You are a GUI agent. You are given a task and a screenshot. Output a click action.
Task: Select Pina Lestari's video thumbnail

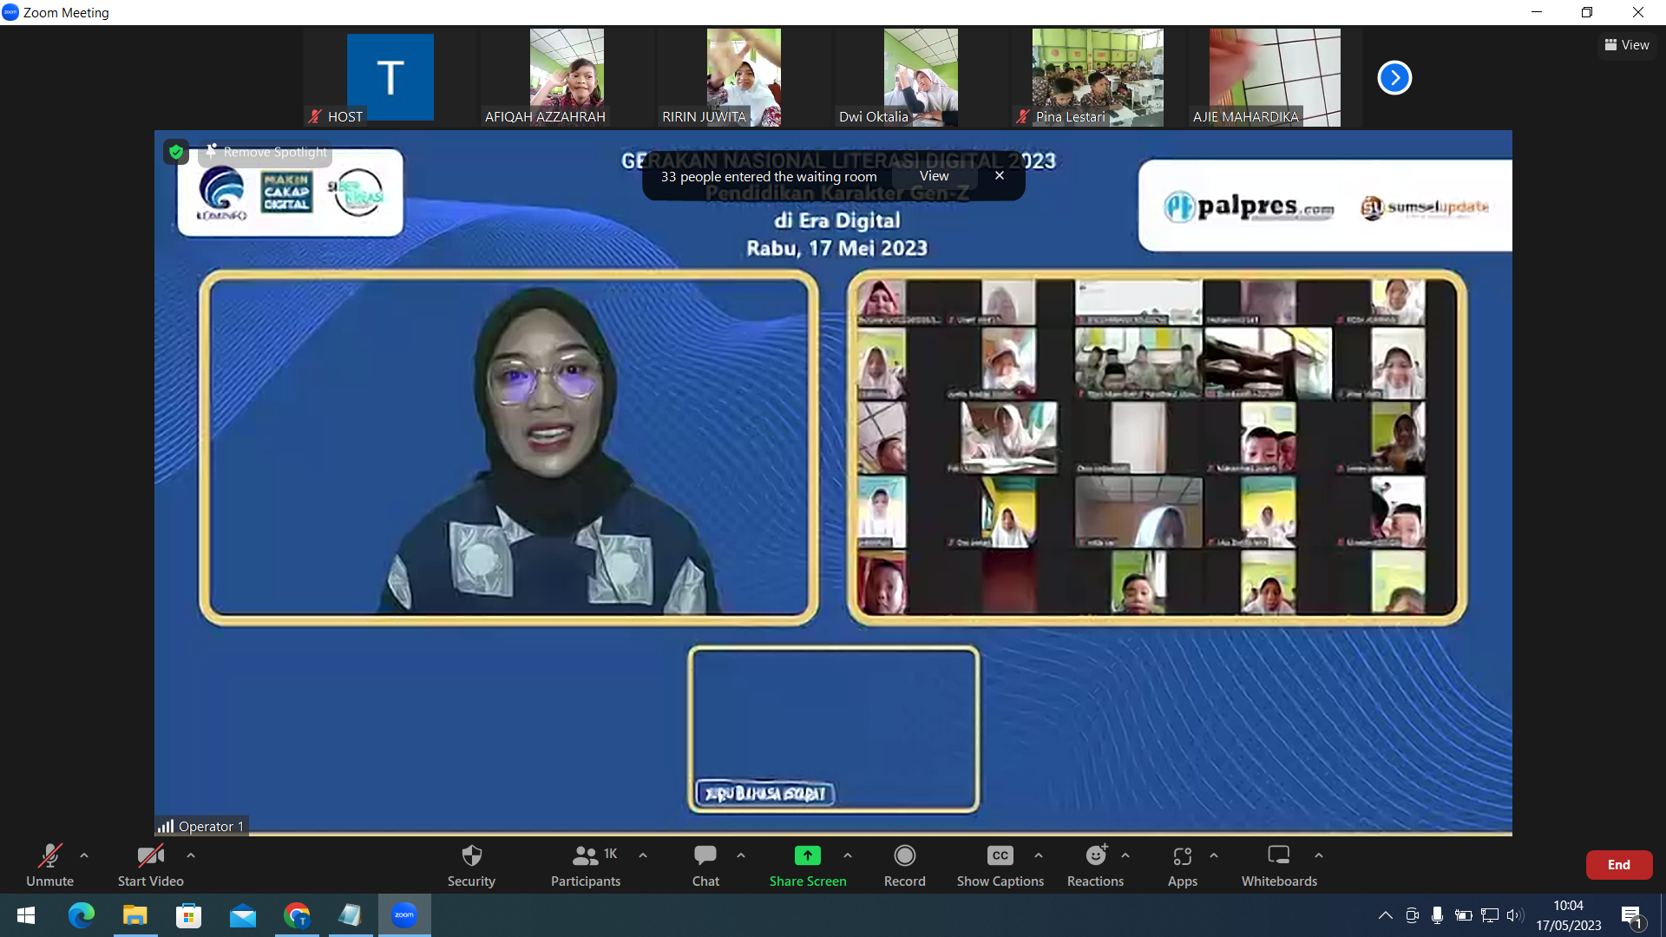pyautogui.click(x=1098, y=77)
